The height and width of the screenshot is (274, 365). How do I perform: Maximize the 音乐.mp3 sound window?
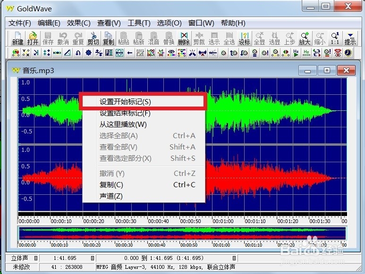pos(327,70)
